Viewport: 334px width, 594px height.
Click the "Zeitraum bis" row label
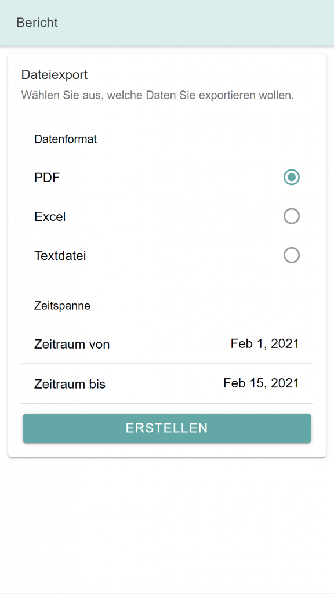[70, 384]
